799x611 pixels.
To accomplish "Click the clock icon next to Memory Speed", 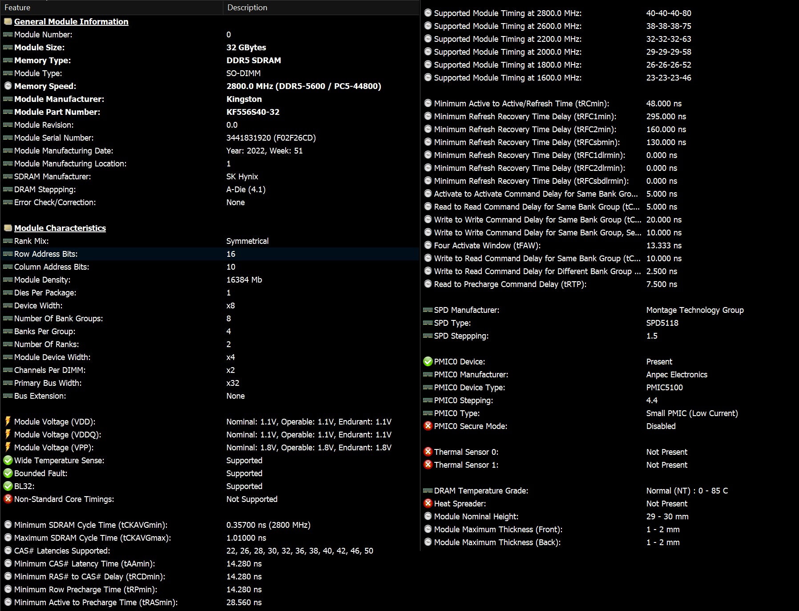I will point(8,86).
